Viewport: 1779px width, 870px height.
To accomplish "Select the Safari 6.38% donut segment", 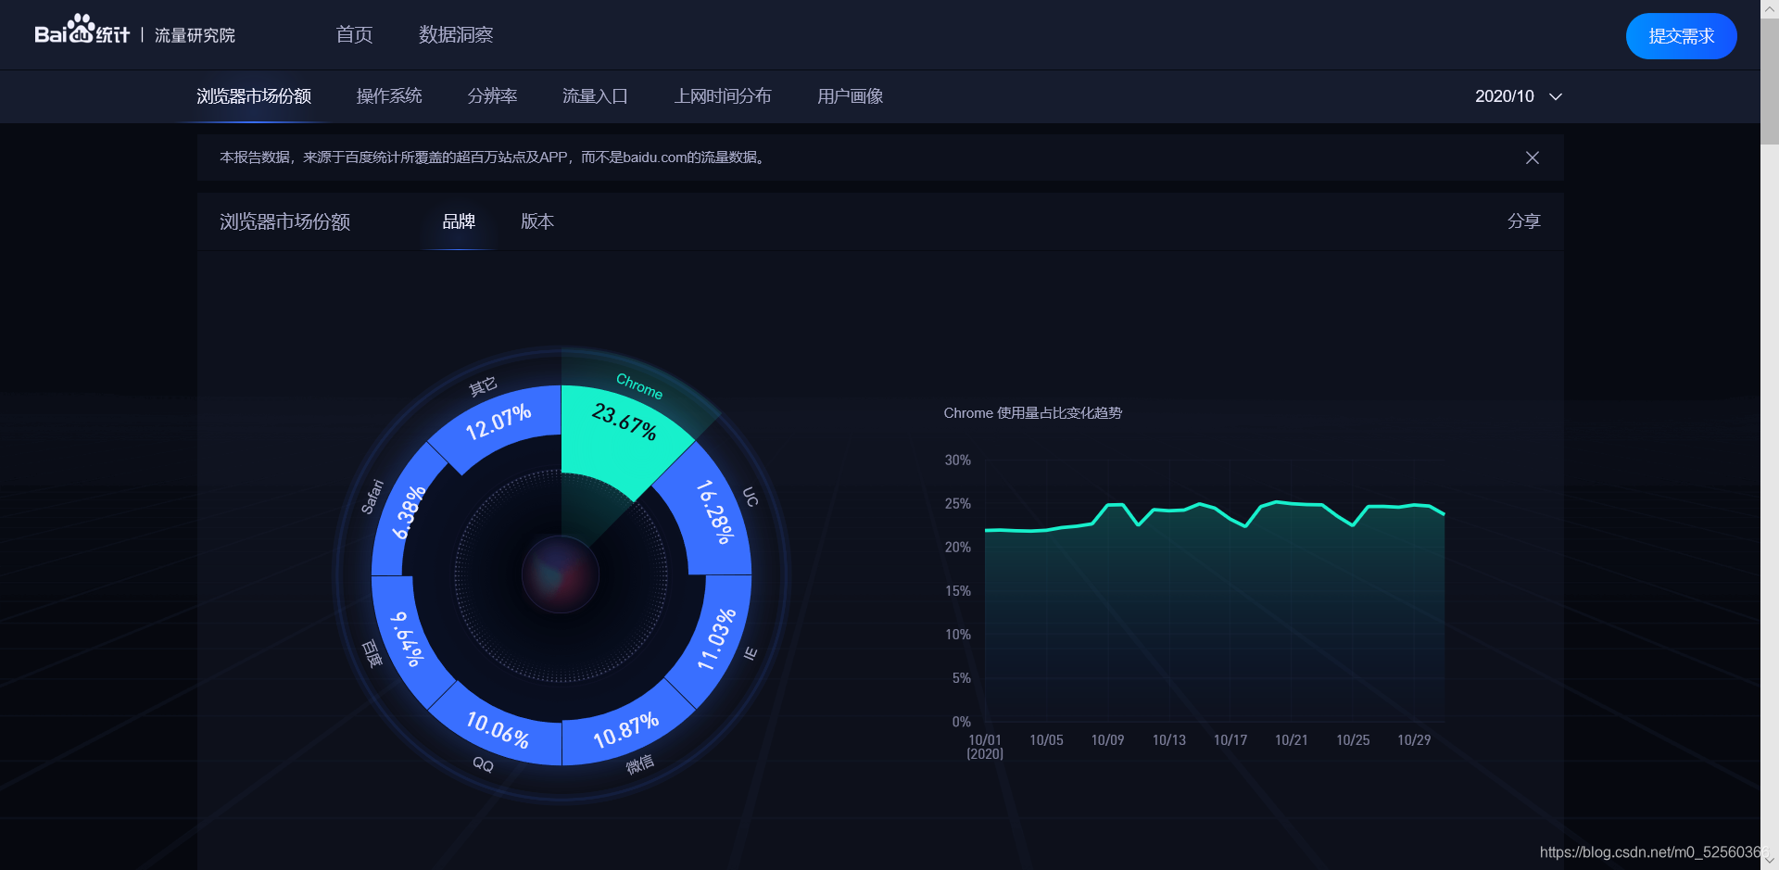I will (406, 514).
